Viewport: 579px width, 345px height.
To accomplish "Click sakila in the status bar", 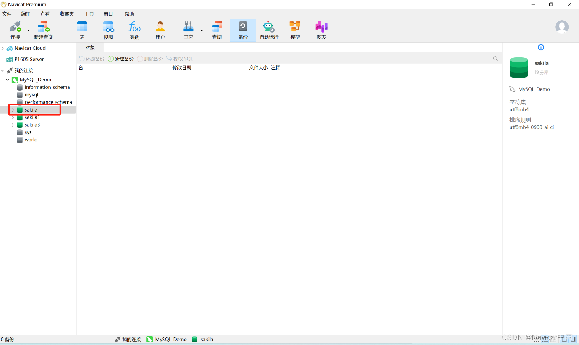I will pyautogui.click(x=203, y=340).
